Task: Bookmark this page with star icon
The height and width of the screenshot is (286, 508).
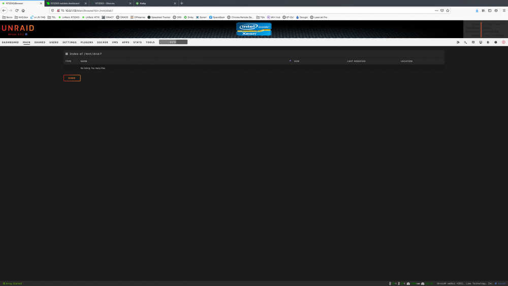Action: point(448,10)
